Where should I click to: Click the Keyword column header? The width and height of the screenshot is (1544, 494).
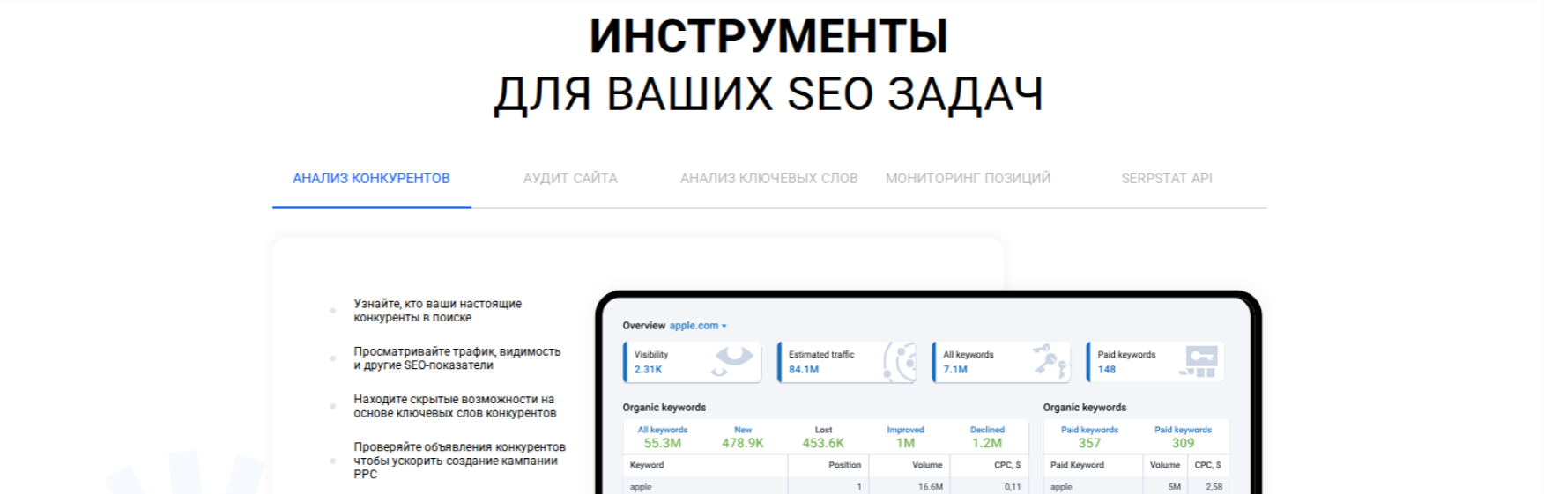pos(647,465)
